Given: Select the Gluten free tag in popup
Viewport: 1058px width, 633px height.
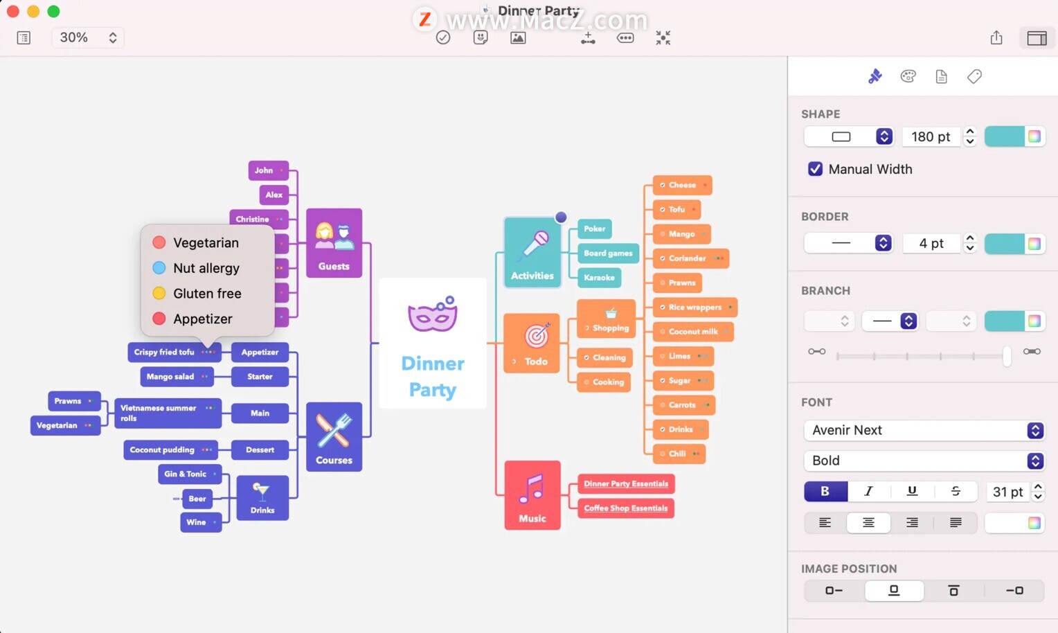Looking at the screenshot, I should pos(207,294).
